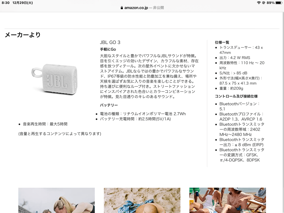
Task: Tap the workout lifestyle photo
Action: [57, 200]
